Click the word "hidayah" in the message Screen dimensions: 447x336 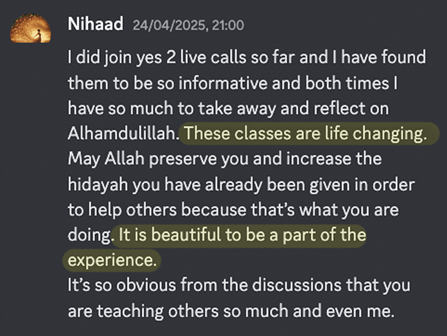[95, 184]
